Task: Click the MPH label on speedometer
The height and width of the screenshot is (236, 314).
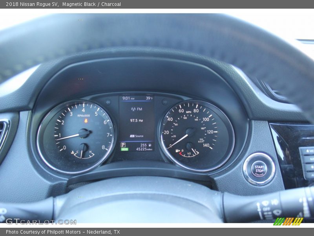Action: coord(188,112)
